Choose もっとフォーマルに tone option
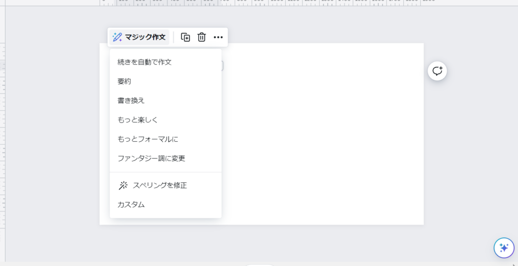This screenshot has width=518, height=266. click(148, 139)
